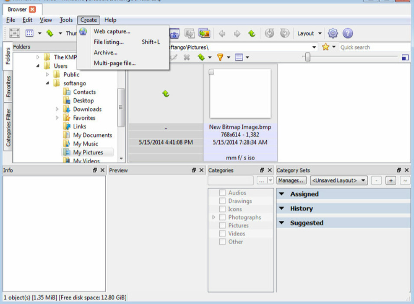Open settings with the gear icon
This screenshot has width=414, height=304.
[x=333, y=33]
